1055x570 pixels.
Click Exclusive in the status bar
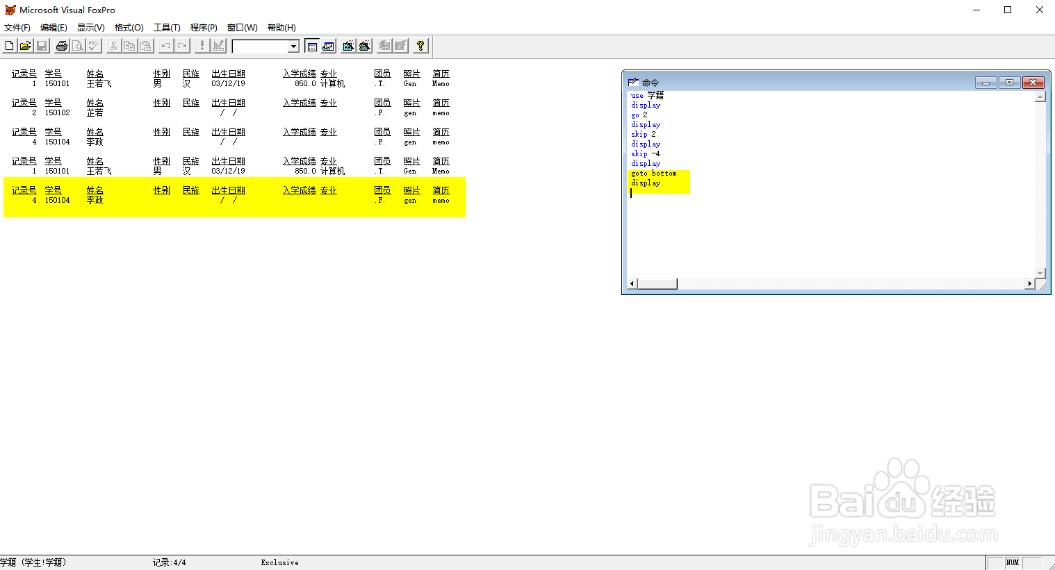click(x=279, y=562)
